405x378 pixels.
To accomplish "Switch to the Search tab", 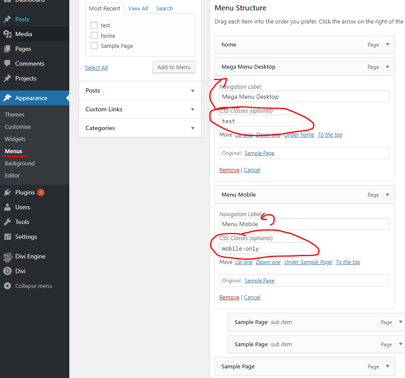I will pyautogui.click(x=164, y=9).
